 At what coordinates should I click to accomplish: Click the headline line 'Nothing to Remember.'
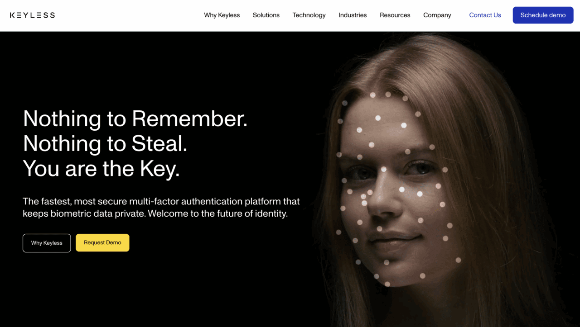[135, 119]
